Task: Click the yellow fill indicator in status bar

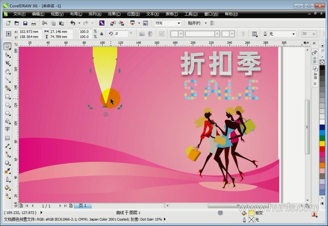Action: [x=251, y=213]
